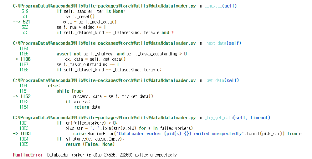Image resolution: width=312 pixels, height=159 pixels.
Task: Click 'self._reset()' on line 520
Action: 80,17
